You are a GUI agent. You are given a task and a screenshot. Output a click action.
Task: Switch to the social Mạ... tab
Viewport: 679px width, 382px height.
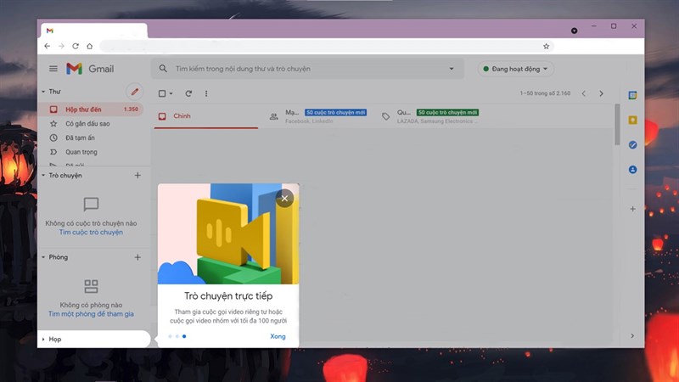319,116
